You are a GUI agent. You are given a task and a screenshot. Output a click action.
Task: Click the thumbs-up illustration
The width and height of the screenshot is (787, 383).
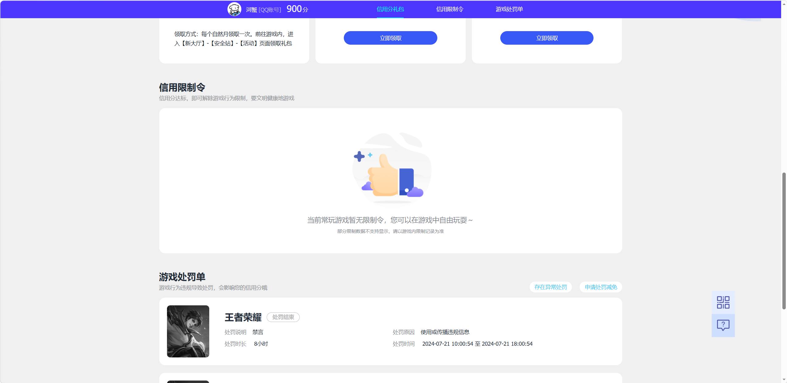pyautogui.click(x=391, y=169)
